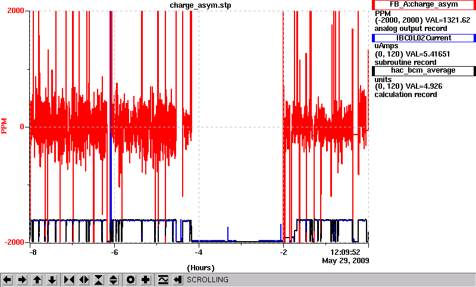Click the vertical red PPM axis label

click(4, 126)
